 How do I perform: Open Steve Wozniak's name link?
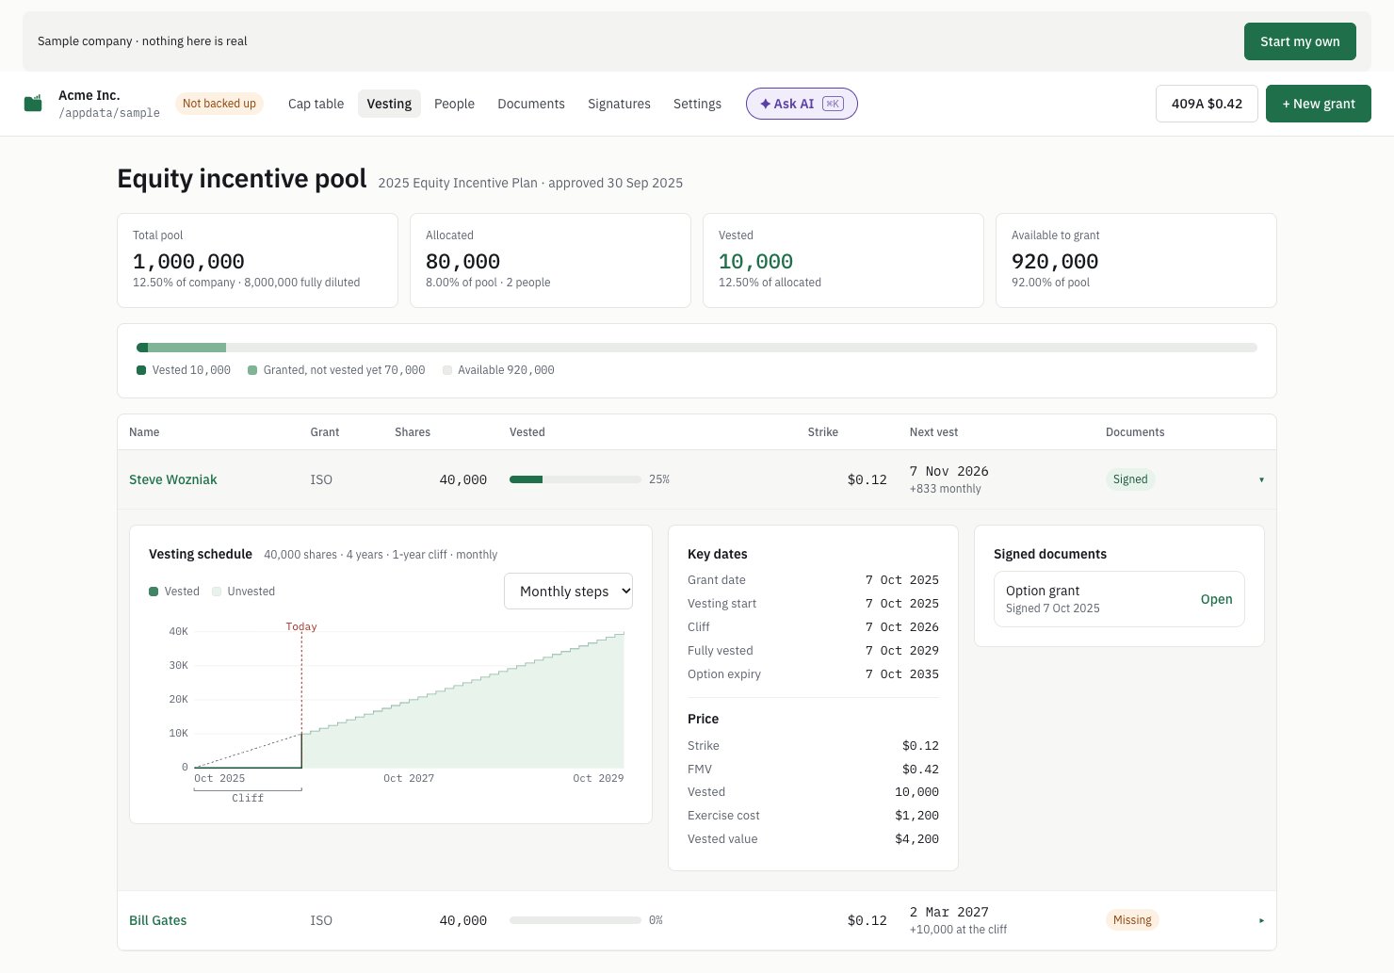(172, 479)
